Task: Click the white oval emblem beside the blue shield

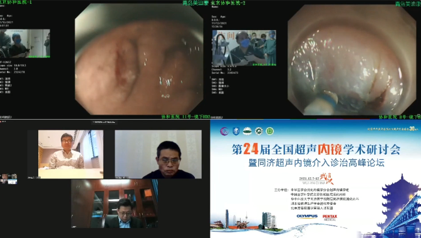Action: point(247,131)
